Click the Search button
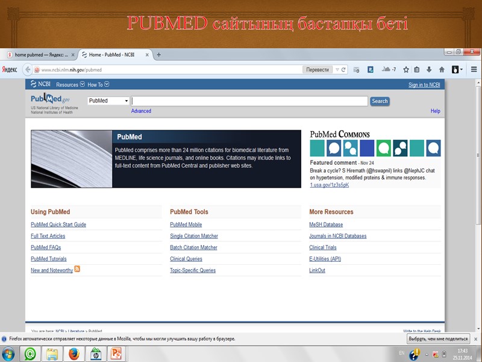The width and height of the screenshot is (482, 362). 380,101
